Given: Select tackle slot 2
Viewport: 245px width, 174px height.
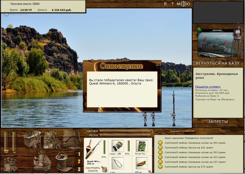Looking at the screenshot, I should (x=79, y=162).
